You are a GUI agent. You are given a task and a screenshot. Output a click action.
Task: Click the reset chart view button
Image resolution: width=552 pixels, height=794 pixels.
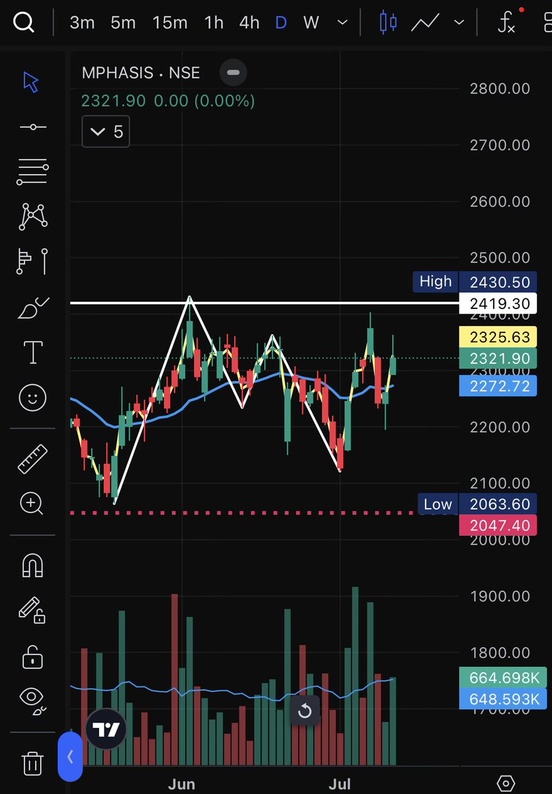pos(305,711)
